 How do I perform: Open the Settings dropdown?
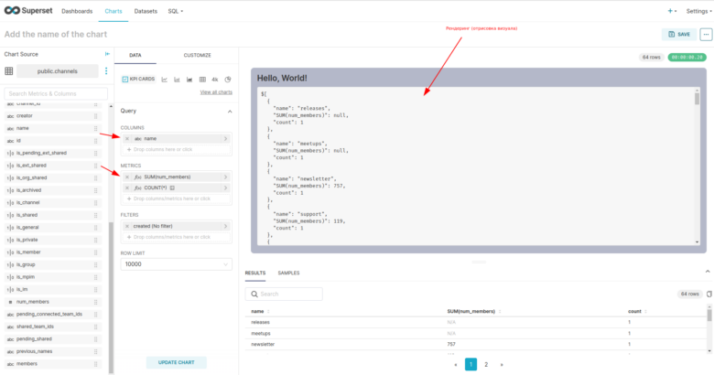pos(699,11)
